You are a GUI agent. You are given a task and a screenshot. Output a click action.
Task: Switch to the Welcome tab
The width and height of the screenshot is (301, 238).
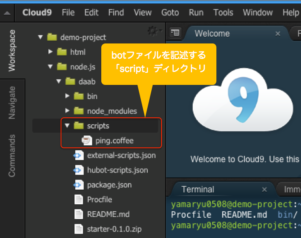pyautogui.click(x=212, y=34)
